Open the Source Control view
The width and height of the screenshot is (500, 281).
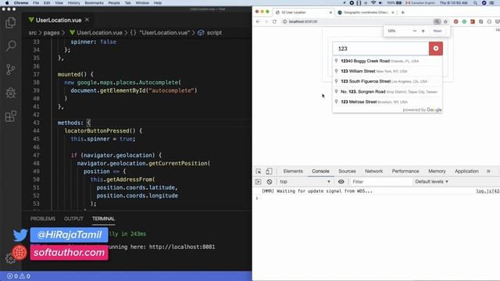click(x=11, y=69)
